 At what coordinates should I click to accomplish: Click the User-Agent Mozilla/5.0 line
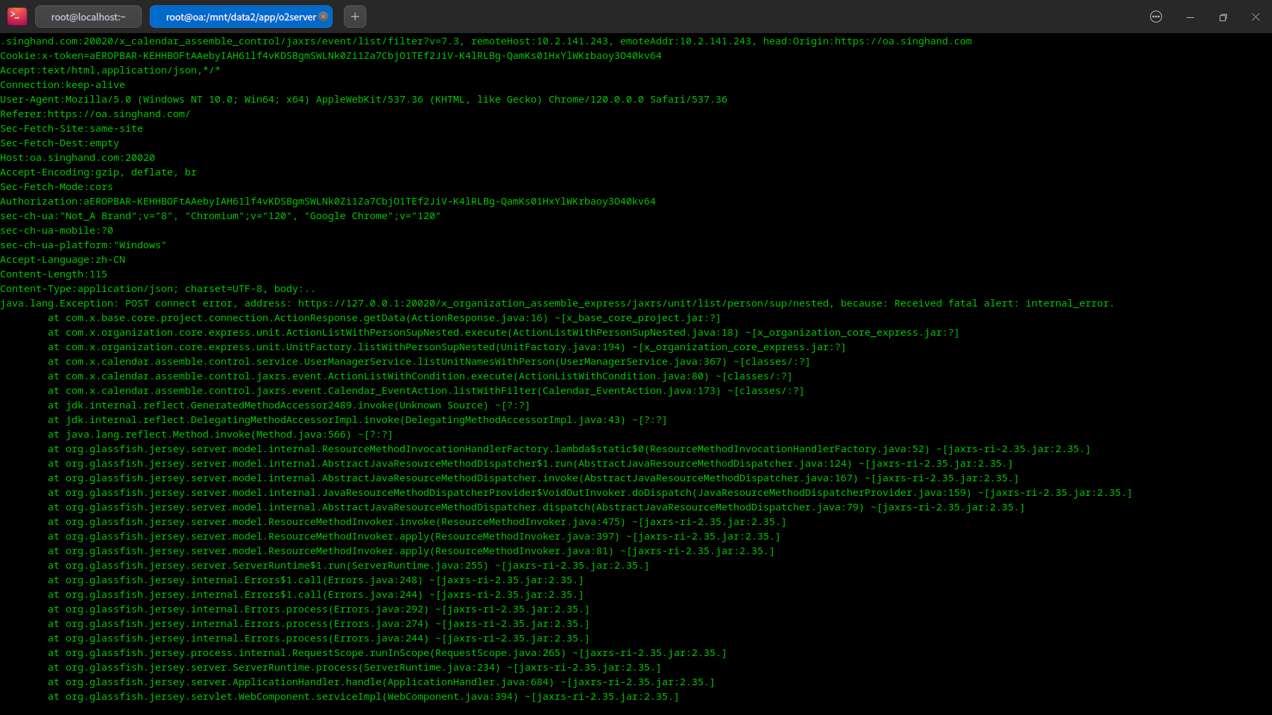[x=363, y=99]
